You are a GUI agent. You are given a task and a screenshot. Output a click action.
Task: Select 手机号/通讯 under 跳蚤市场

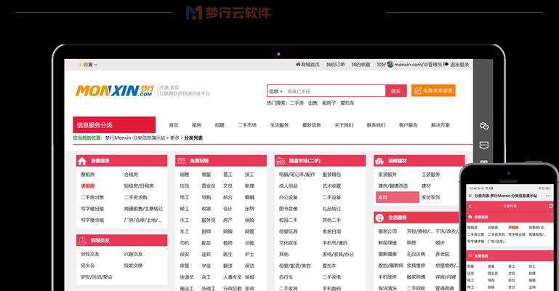[335, 243]
